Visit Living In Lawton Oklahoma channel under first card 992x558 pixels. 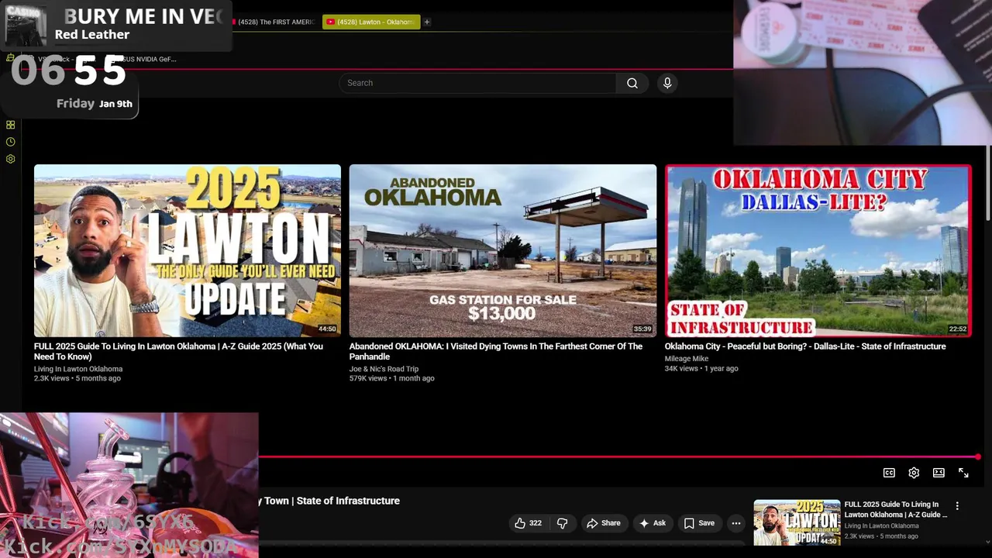point(78,369)
